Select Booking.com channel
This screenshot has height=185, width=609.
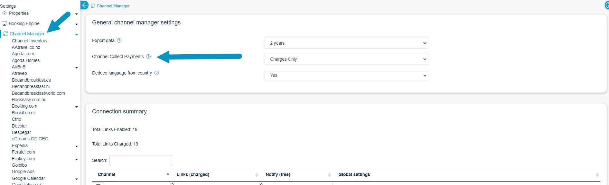[x=24, y=106]
